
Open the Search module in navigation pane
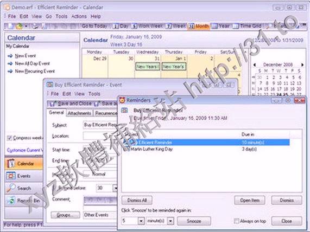click(24, 188)
